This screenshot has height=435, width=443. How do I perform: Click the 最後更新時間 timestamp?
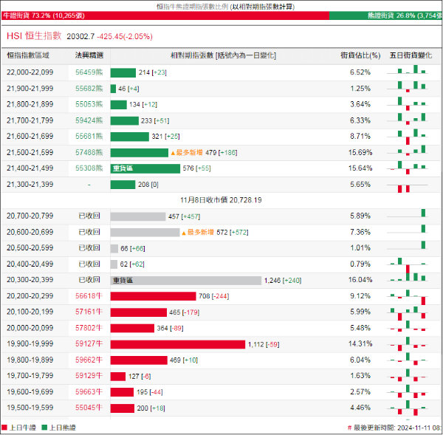point(395,428)
